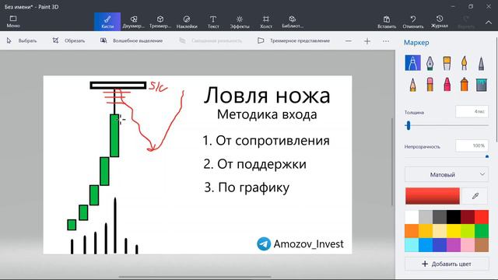498x280 pixels.
Task: Choose the light gray color swatch
Action: pyautogui.click(x=426, y=217)
